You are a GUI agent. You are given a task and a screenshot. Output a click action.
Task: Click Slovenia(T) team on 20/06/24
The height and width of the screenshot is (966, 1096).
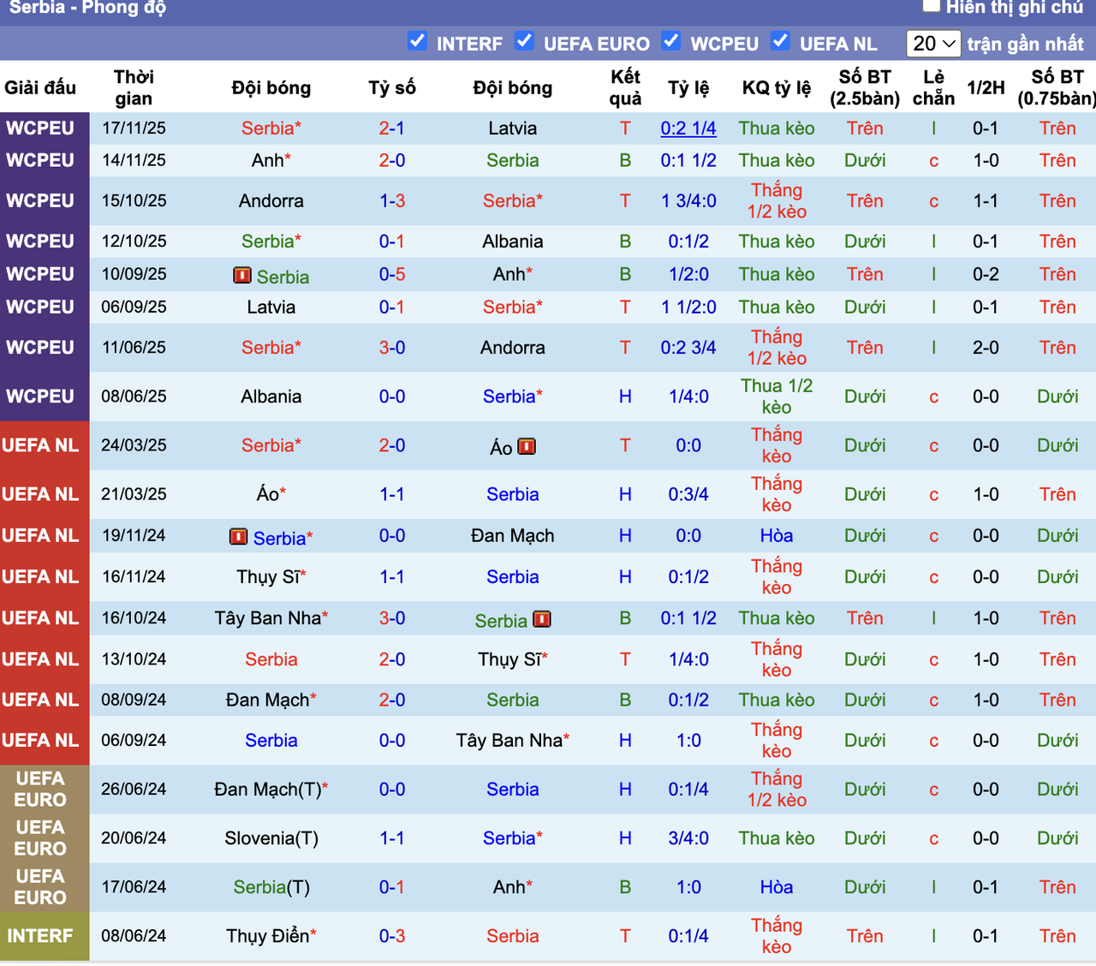[271, 838]
